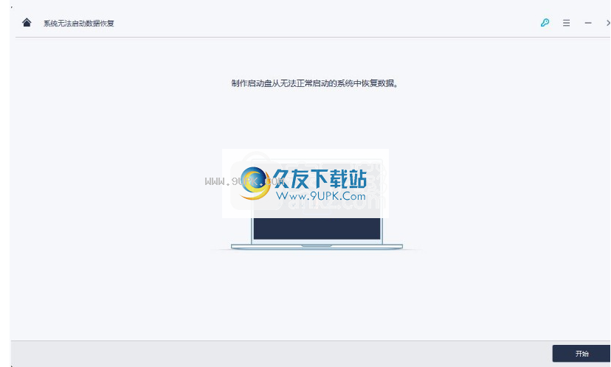Click the 制作启动盘 description text
This screenshot has height=367, width=611.
(x=314, y=83)
